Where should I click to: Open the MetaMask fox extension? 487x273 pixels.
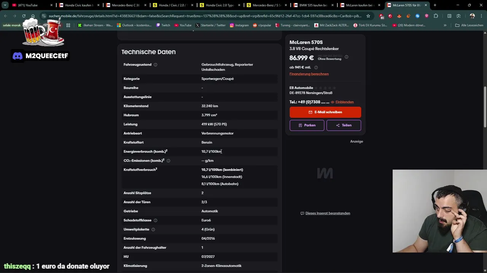point(399,16)
